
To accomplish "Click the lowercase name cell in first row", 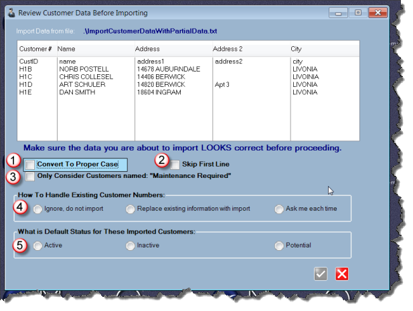I will [68, 62].
